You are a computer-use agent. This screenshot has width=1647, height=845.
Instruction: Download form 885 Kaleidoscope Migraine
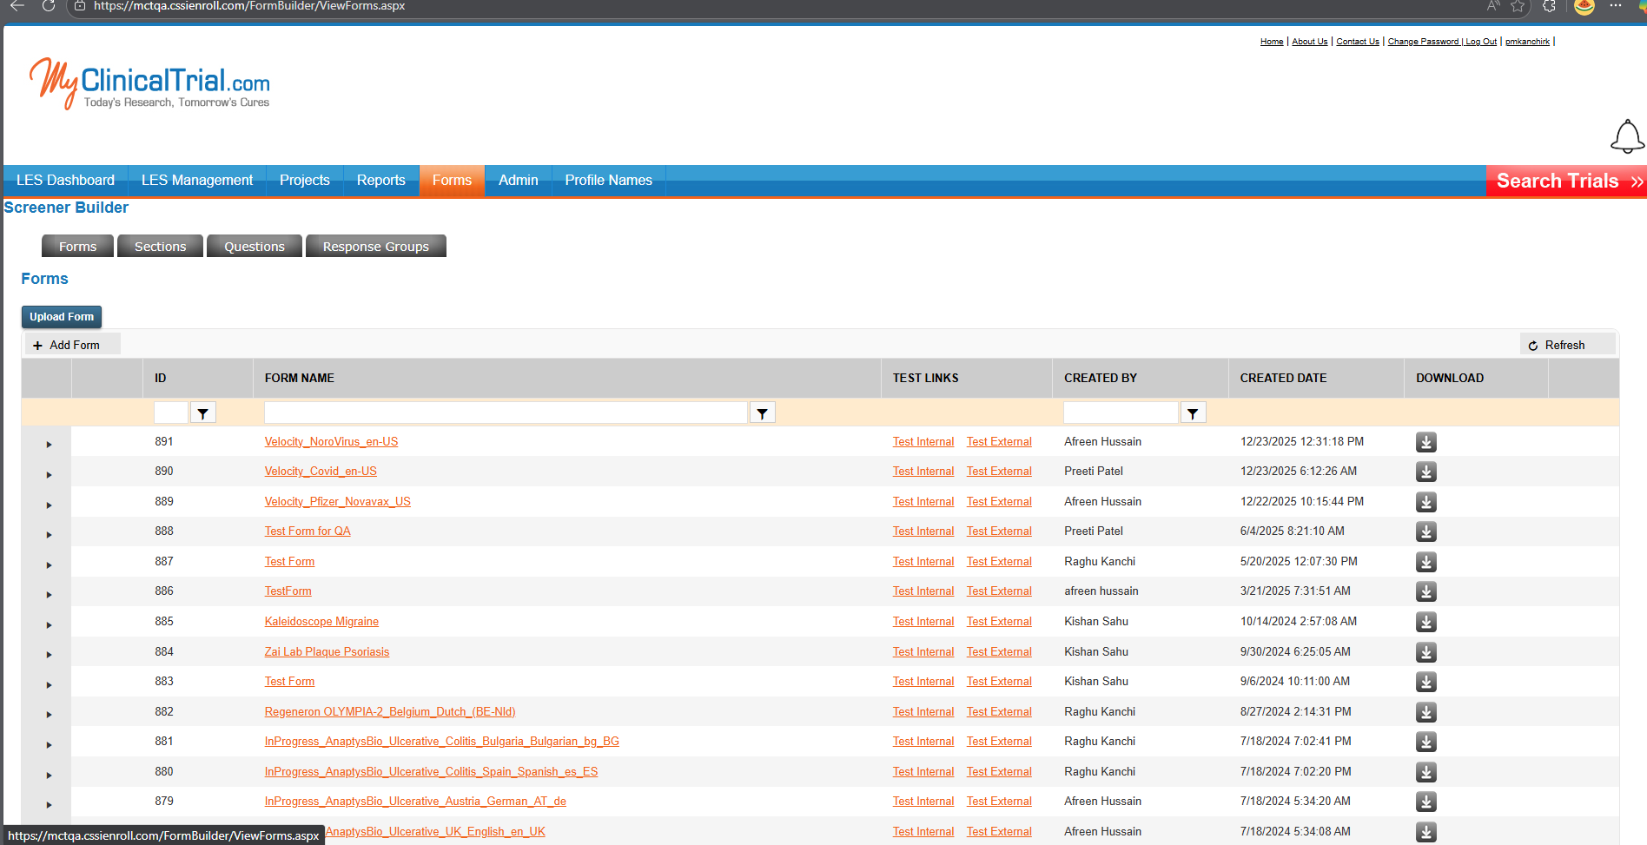point(1425,622)
